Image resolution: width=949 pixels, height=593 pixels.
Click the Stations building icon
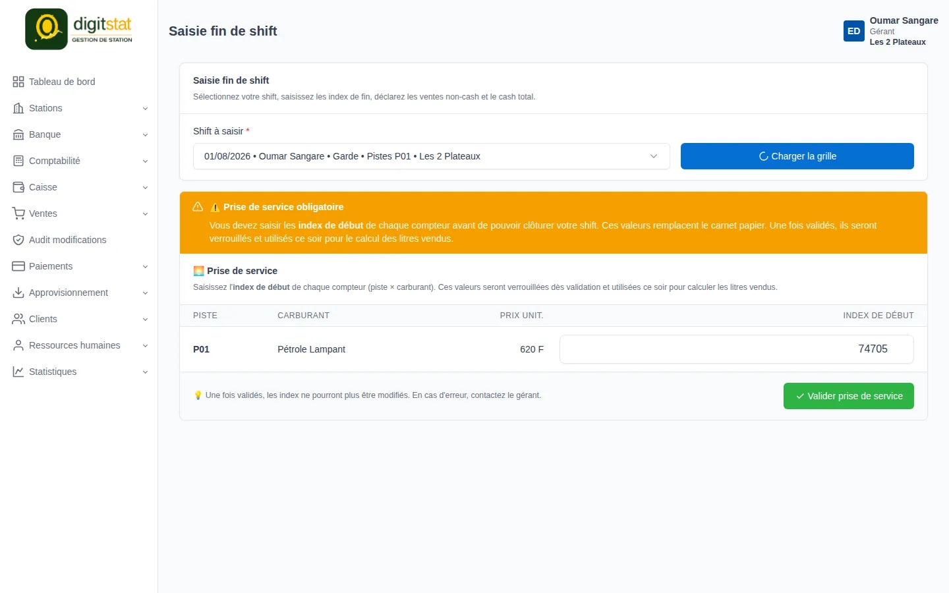(x=18, y=108)
